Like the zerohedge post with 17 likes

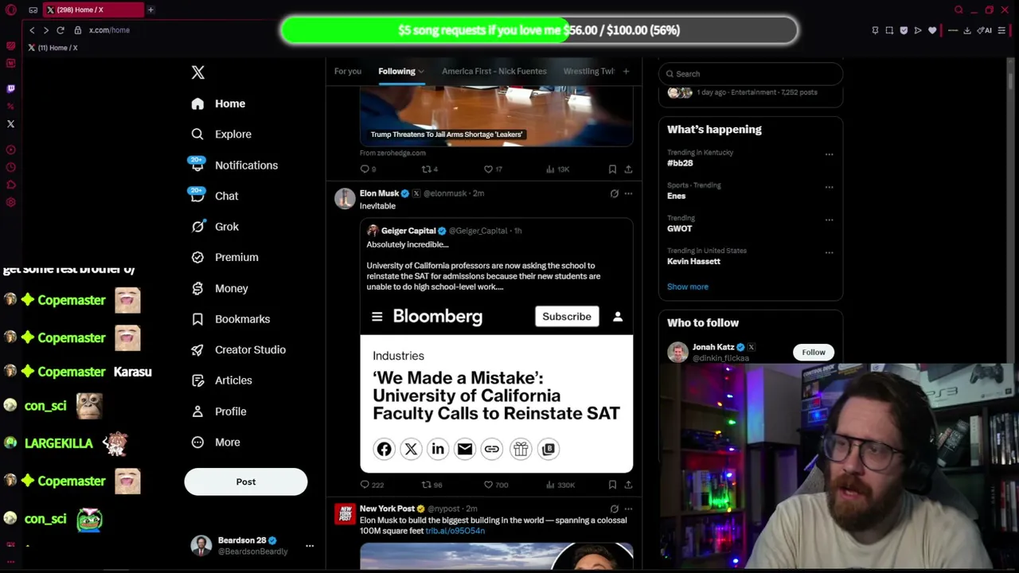pyautogui.click(x=493, y=169)
